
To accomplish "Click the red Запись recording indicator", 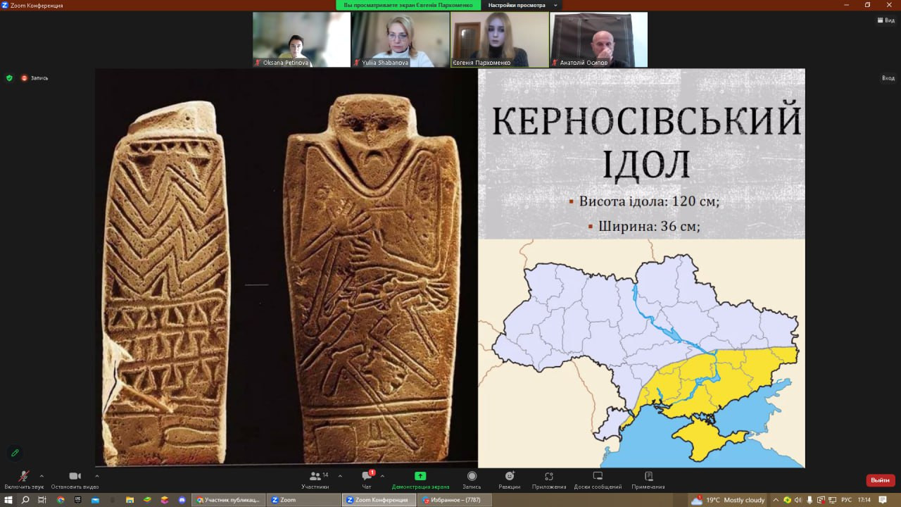I will coord(34,77).
